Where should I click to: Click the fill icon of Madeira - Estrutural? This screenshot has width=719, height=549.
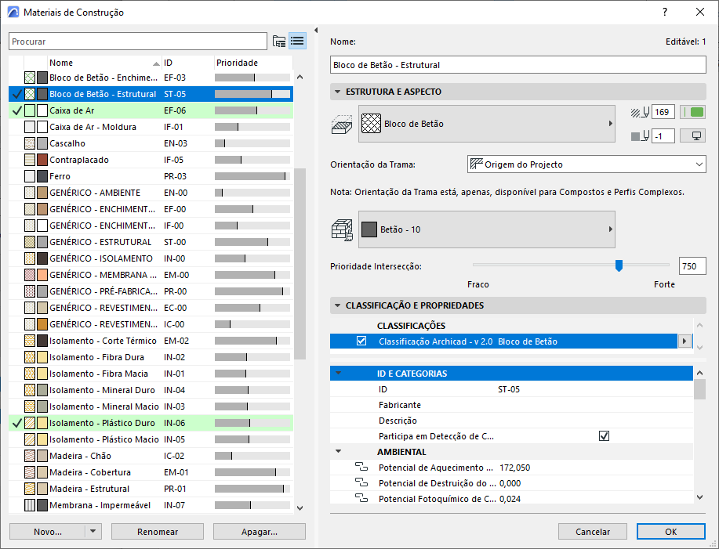(x=30, y=489)
